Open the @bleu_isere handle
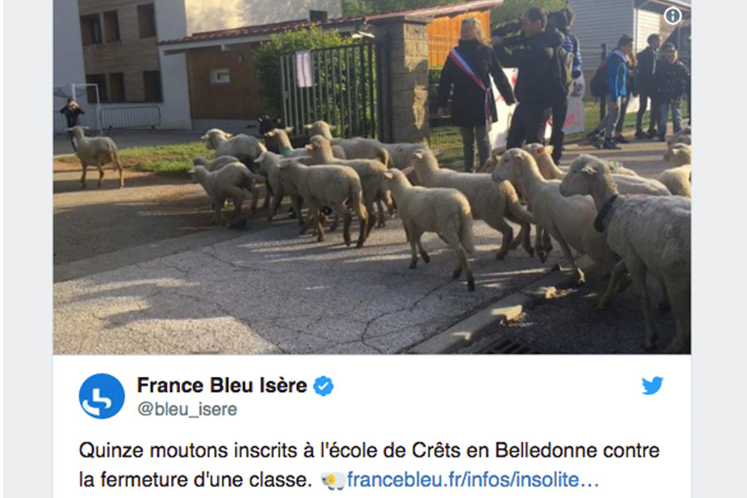Image resolution: width=747 pixels, height=498 pixels. [188, 409]
